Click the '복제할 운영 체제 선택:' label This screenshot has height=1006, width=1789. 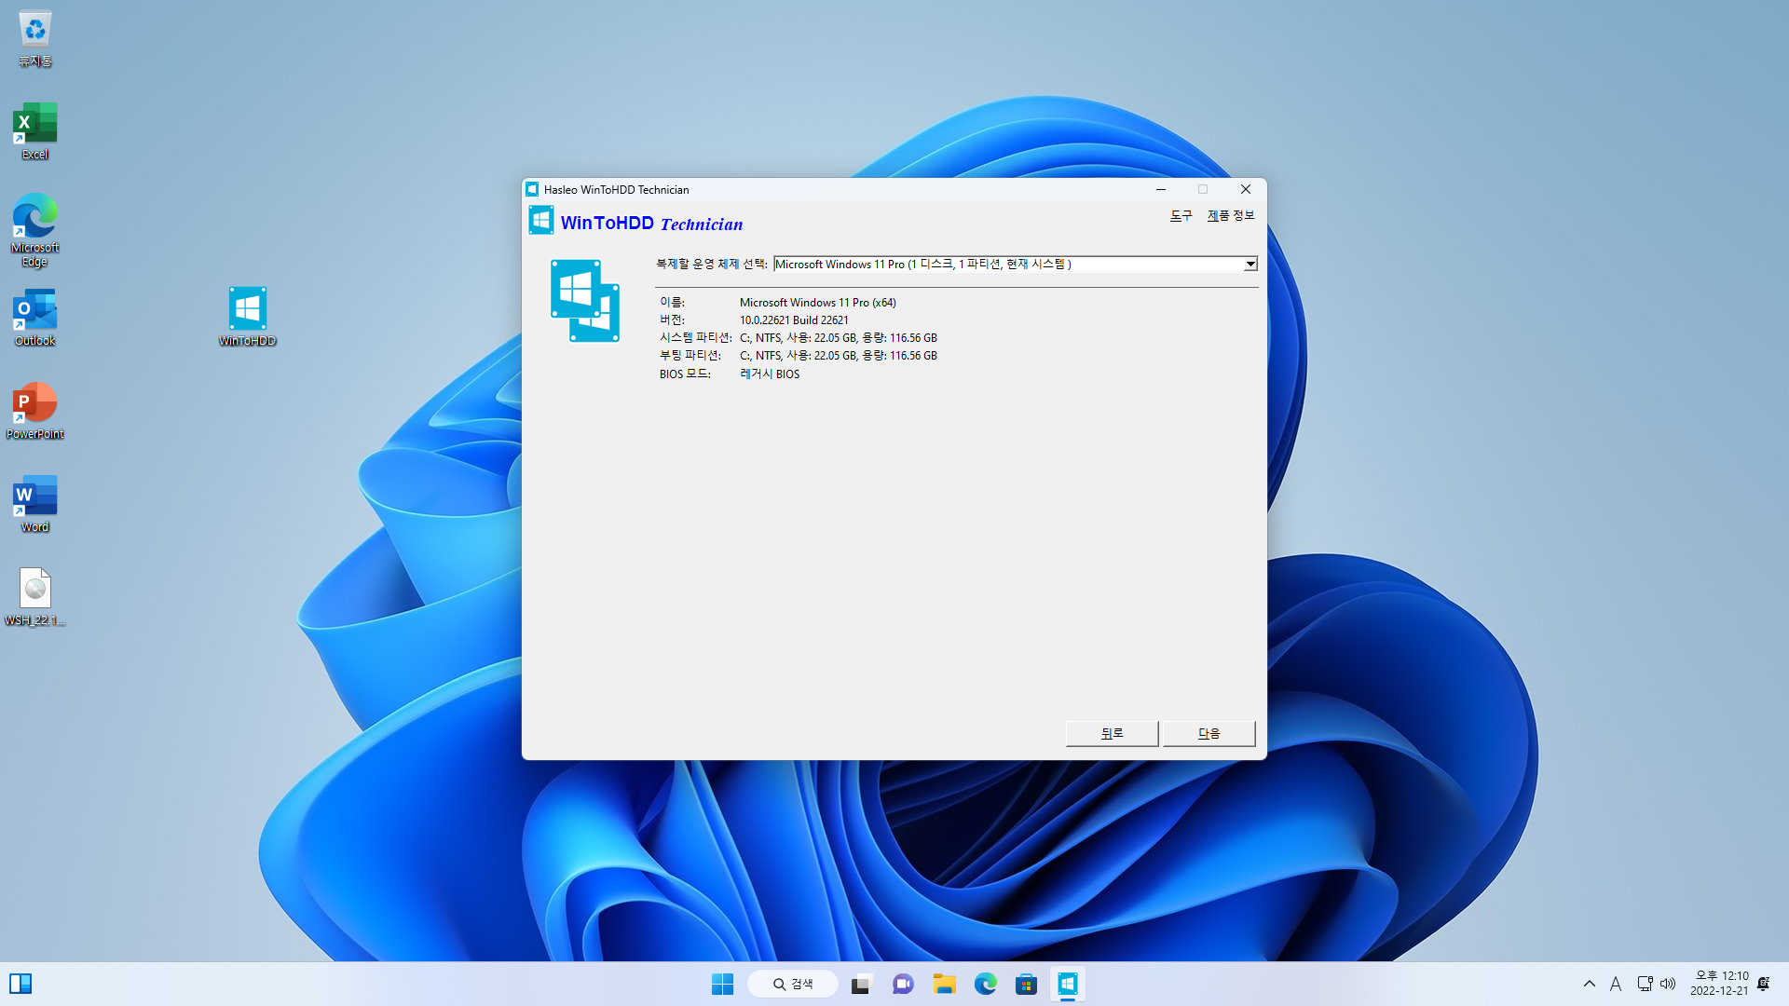pos(712,265)
